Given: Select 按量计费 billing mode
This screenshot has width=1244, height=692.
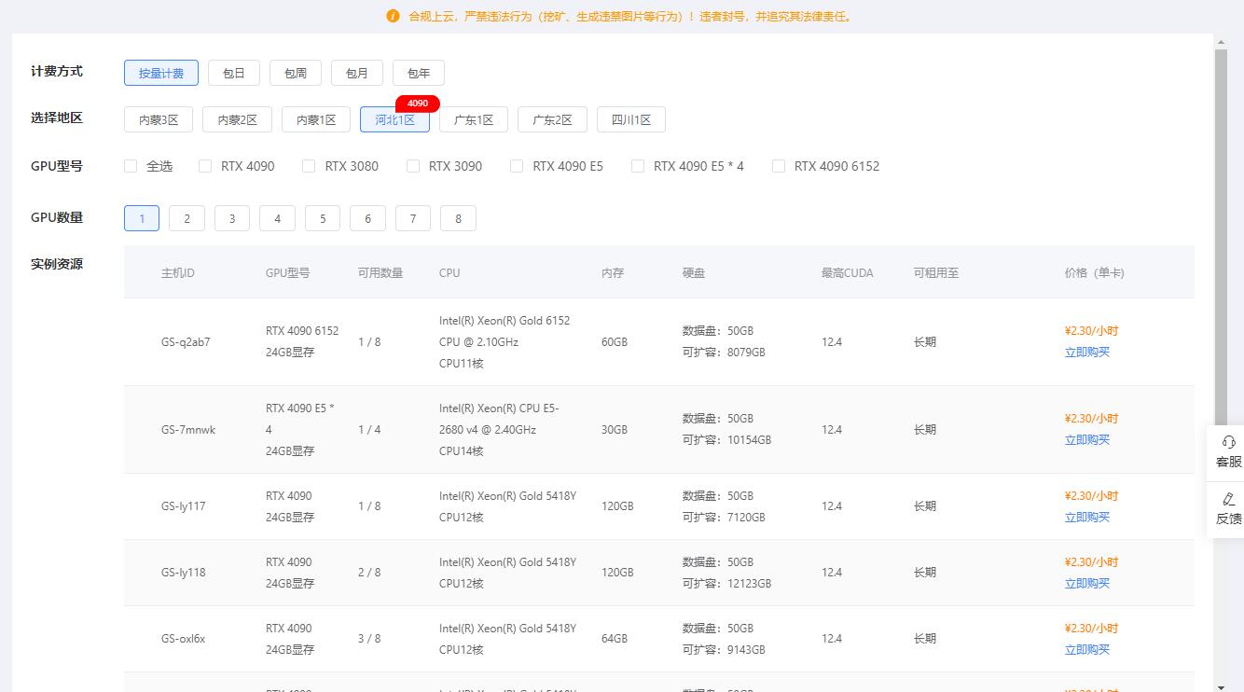Looking at the screenshot, I should [x=161, y=73].
